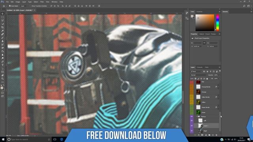Select the Eyedropper tool
253x142 pixels.
(2, 31)
